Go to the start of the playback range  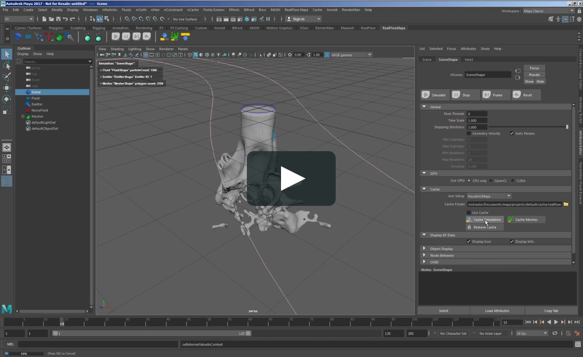[x=528, y=322]
